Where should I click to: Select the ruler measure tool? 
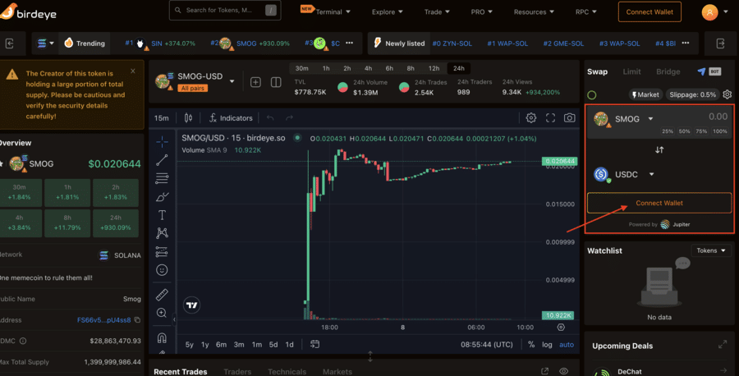[162, 294]
